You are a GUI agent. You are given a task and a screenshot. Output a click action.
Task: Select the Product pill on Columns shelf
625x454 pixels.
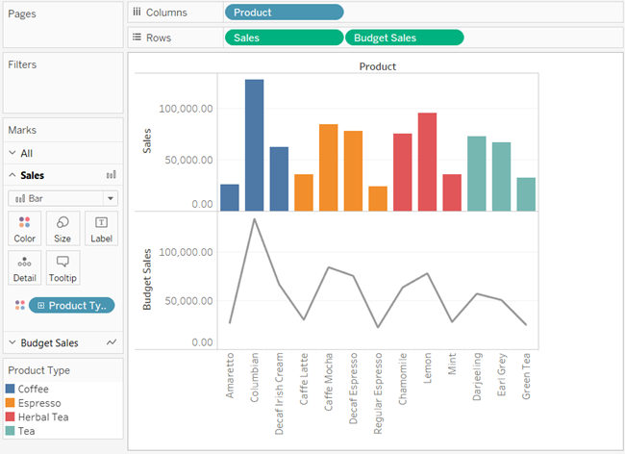284,13
